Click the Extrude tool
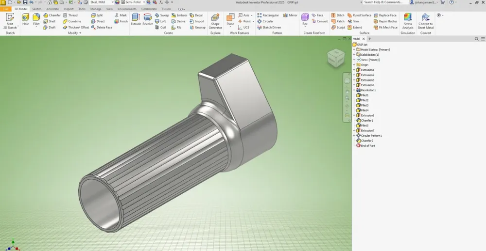This screenshot has height=251, width=486. (x=136, y=19)
